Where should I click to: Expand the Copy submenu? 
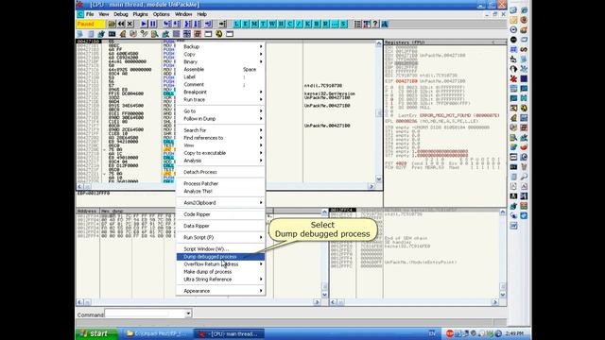(x=220, y=55)
